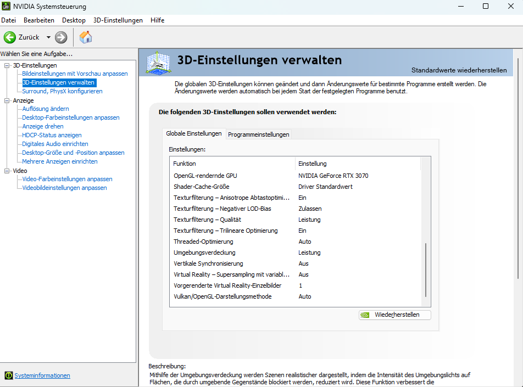Screen dimensions: 523x387
Task: Collapse the 3D-Einstellungen tree node
Action: click(7, 65)
